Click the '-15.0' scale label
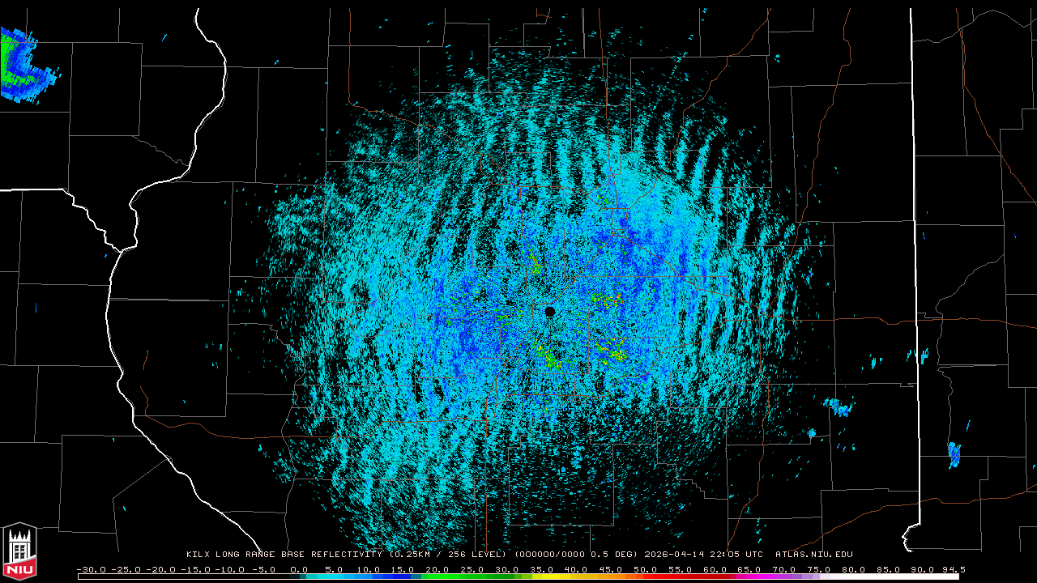 point(195,569)
